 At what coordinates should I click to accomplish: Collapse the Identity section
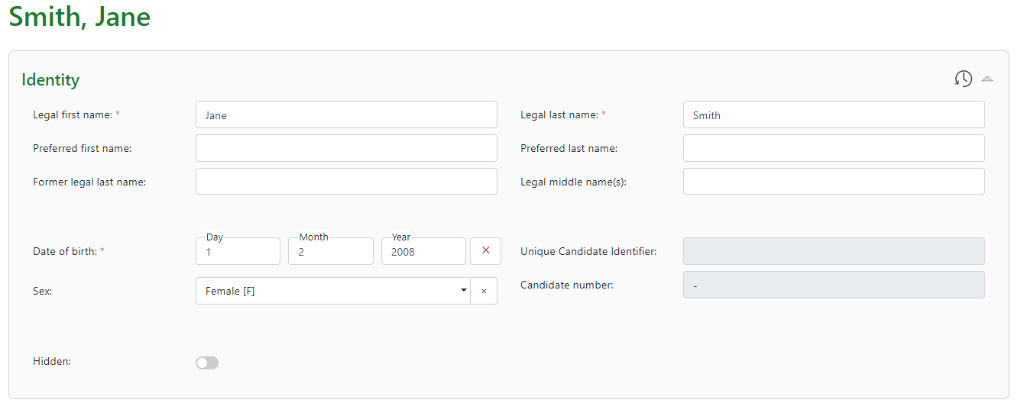tap(987, 79)
